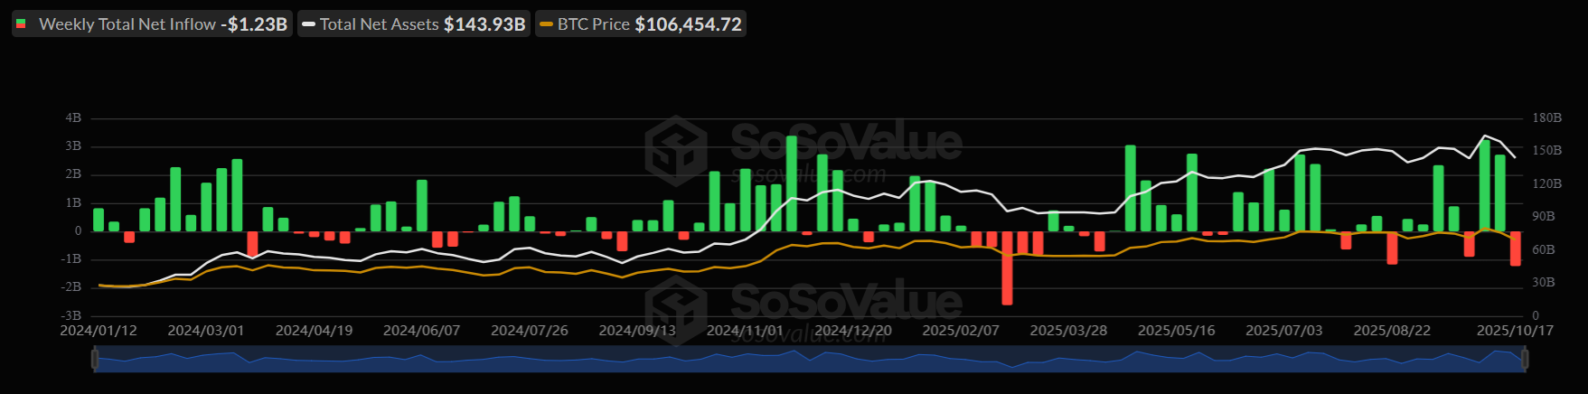The image size is (1588, 394).
Task: Click the first green bar at 2024/01/12
Action: (99, 220)
